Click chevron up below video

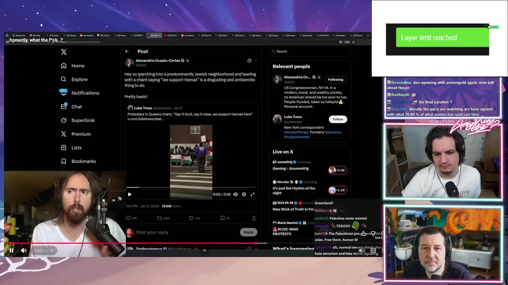click(x=204, y=250)
